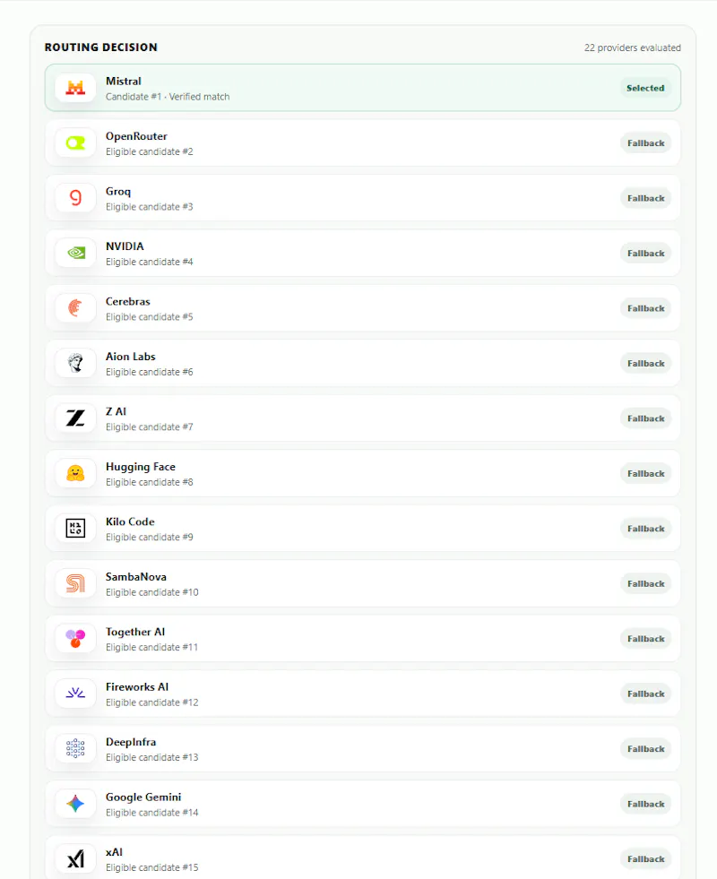
Task: Click the Kilo Code logo icon
Action: coord(75,528)
